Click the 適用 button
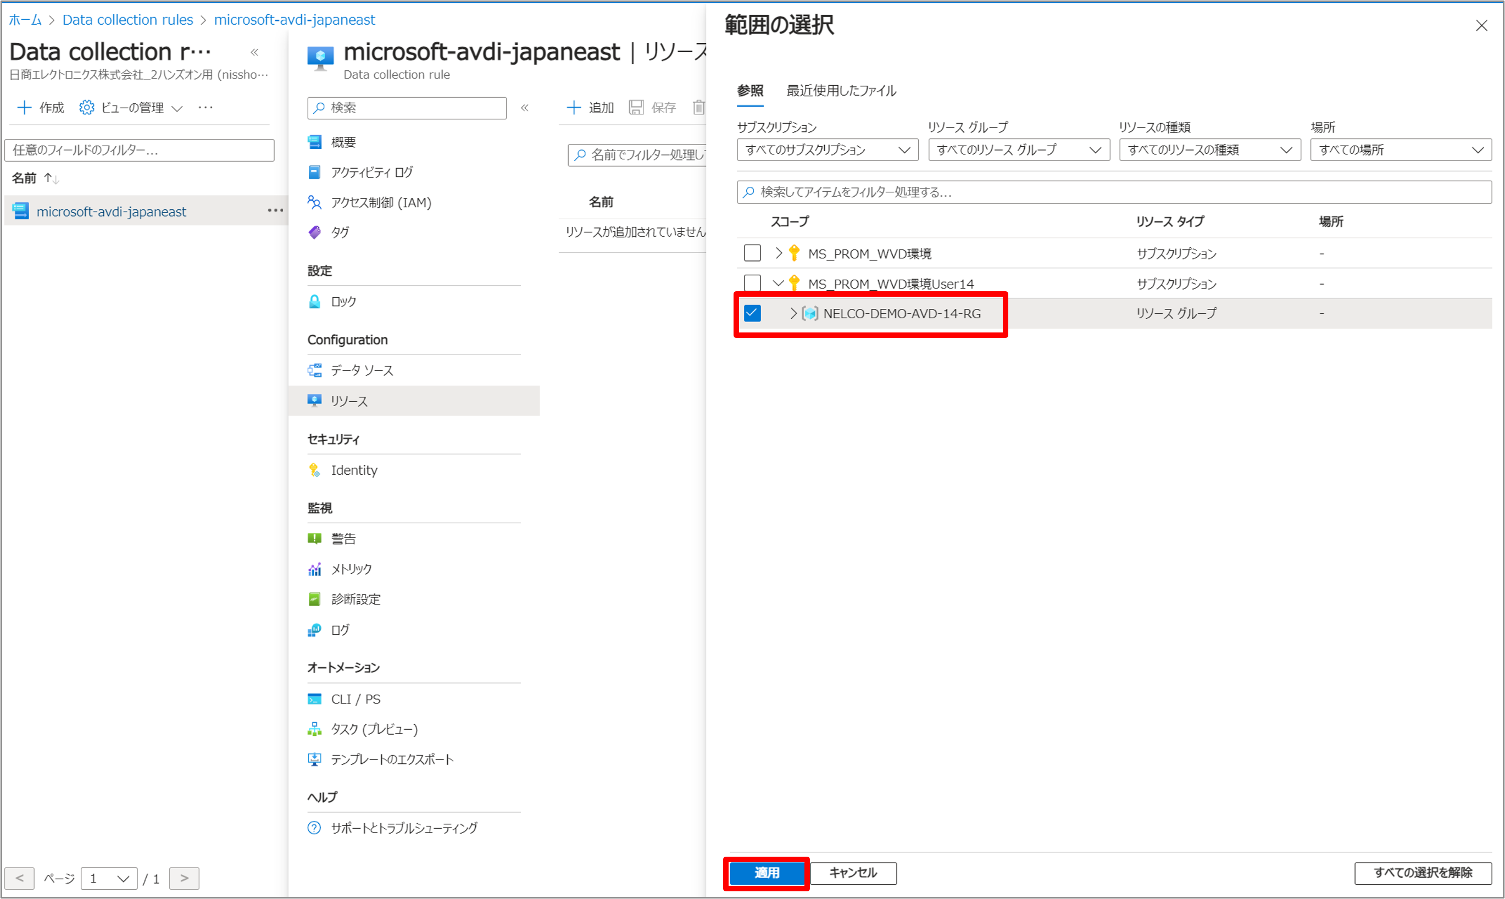Viewport: 1505px width, 899px height. tap(766, 873)
